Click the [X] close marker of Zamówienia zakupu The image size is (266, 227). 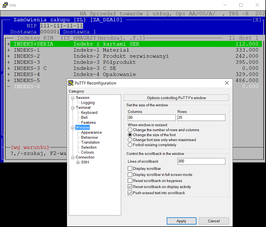[257, 20]
